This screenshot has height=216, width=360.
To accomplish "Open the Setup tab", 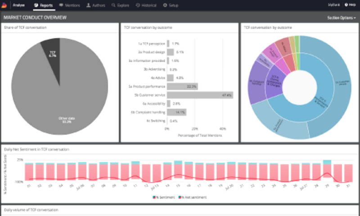I will (x=171, y=5).
